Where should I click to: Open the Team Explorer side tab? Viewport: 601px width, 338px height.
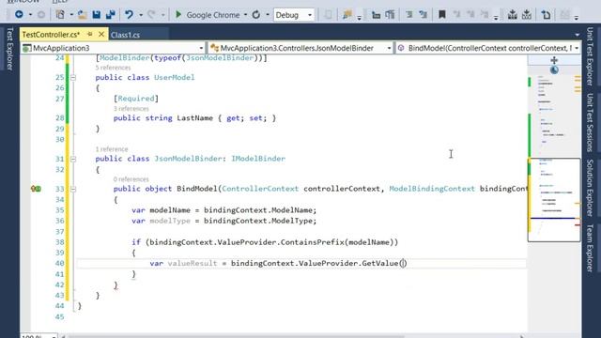click(590, 248)
